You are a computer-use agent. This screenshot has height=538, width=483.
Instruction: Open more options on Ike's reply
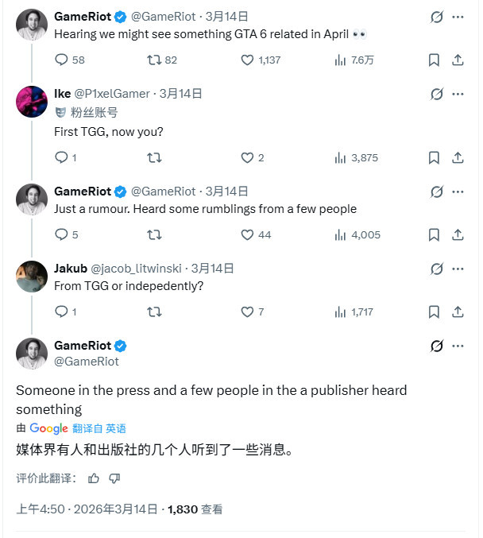pyautogui.click(x=459, y=94)
